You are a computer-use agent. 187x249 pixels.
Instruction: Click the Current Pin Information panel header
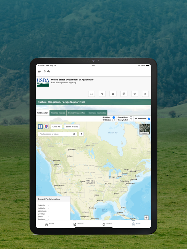(x=53, y=199)
